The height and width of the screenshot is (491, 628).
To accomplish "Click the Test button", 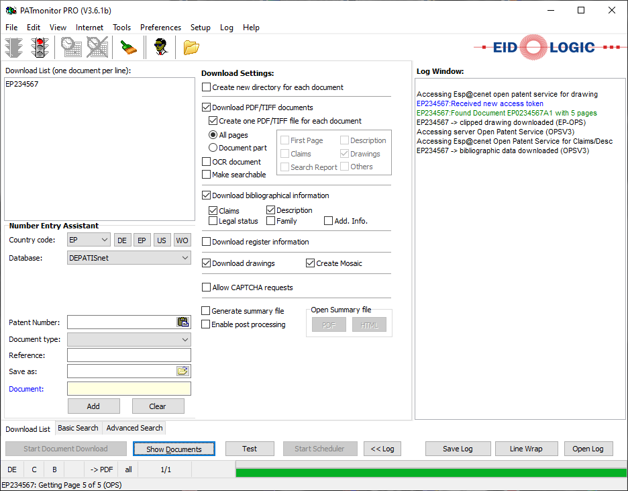I will [x=250, y=449].
